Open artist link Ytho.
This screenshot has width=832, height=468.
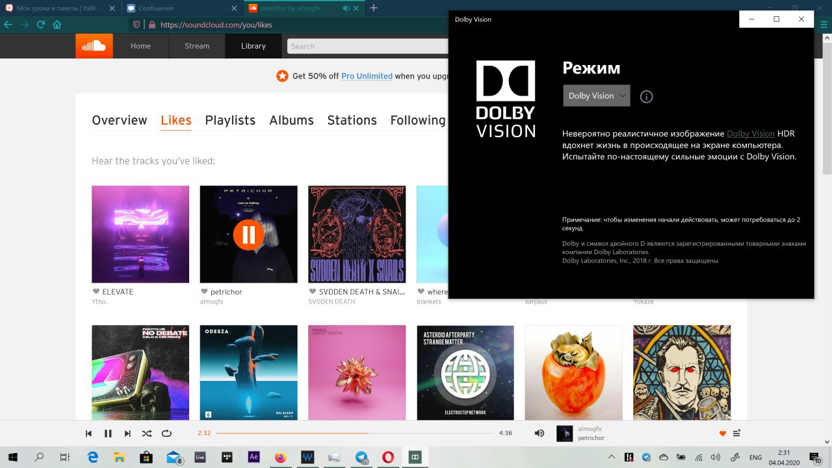click(99, 302)
